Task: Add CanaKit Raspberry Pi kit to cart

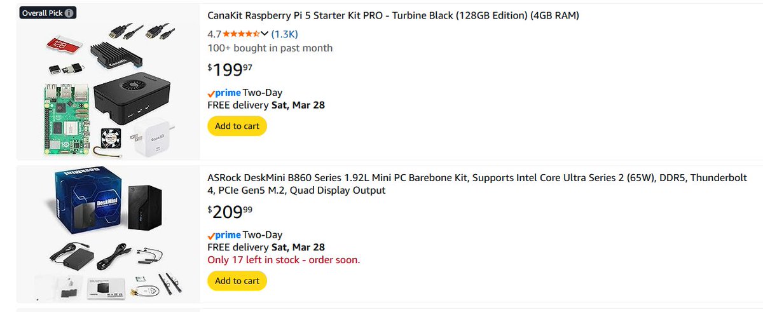Action: click(x=237, y=126)
